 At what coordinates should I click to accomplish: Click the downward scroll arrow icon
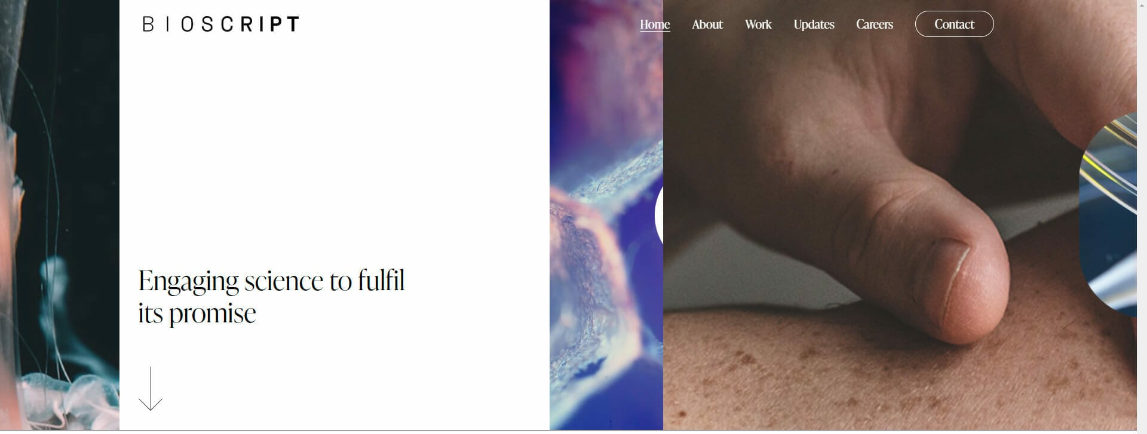point(151,388)
